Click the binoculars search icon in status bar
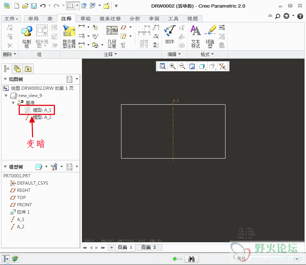 click(x=191, y=259)
